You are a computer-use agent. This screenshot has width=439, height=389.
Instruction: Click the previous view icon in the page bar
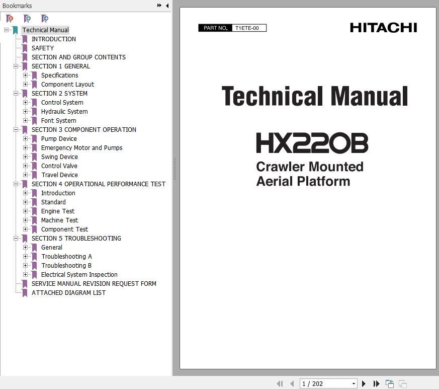(x=390, y=383)
